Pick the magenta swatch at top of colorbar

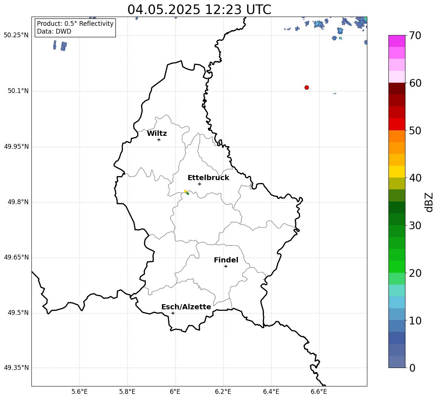coord(397,41)
